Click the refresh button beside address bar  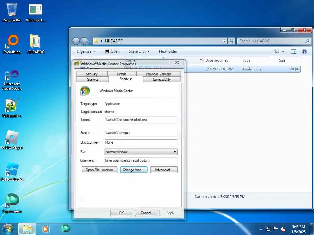231,41
